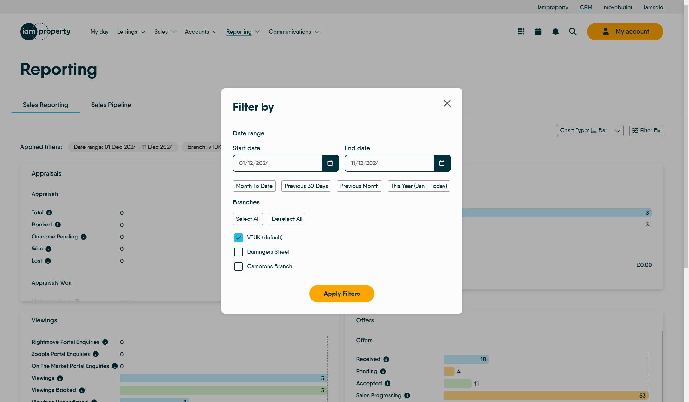
Task: Close the Filter by dialog
Action: point(447,103)
